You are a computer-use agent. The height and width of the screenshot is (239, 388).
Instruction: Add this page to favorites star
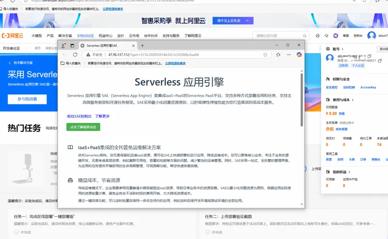click(265, 55)
